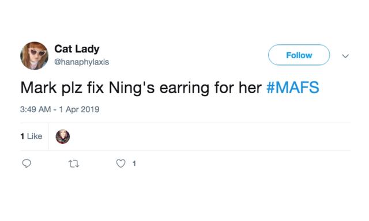This screenshot has height=221, width=369.
Task: Open Cat Lady's profile picture
Action: (35, 56)
